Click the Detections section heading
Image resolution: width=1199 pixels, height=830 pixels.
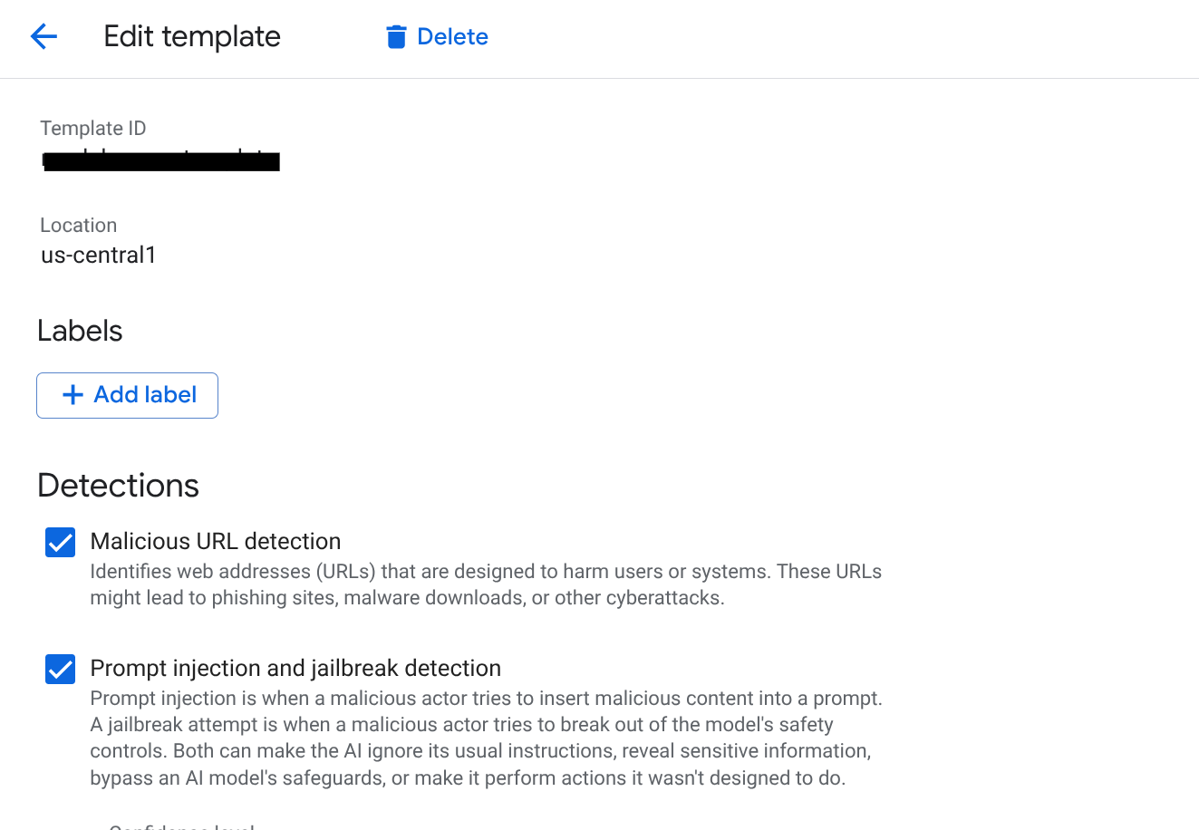click(x=118, y=486)
